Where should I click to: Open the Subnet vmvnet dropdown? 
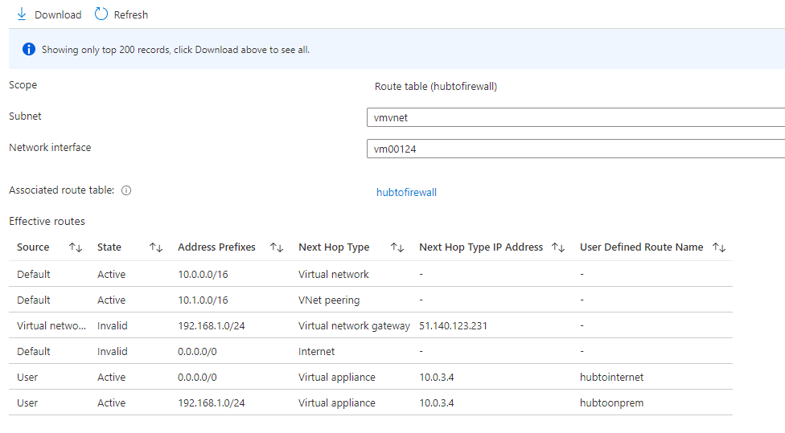tap(575, 117)
